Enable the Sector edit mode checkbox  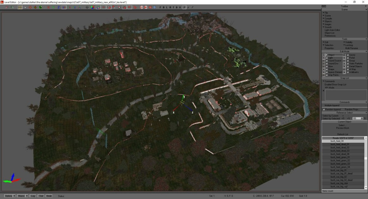pyautogui.click(x=348, y=55)
